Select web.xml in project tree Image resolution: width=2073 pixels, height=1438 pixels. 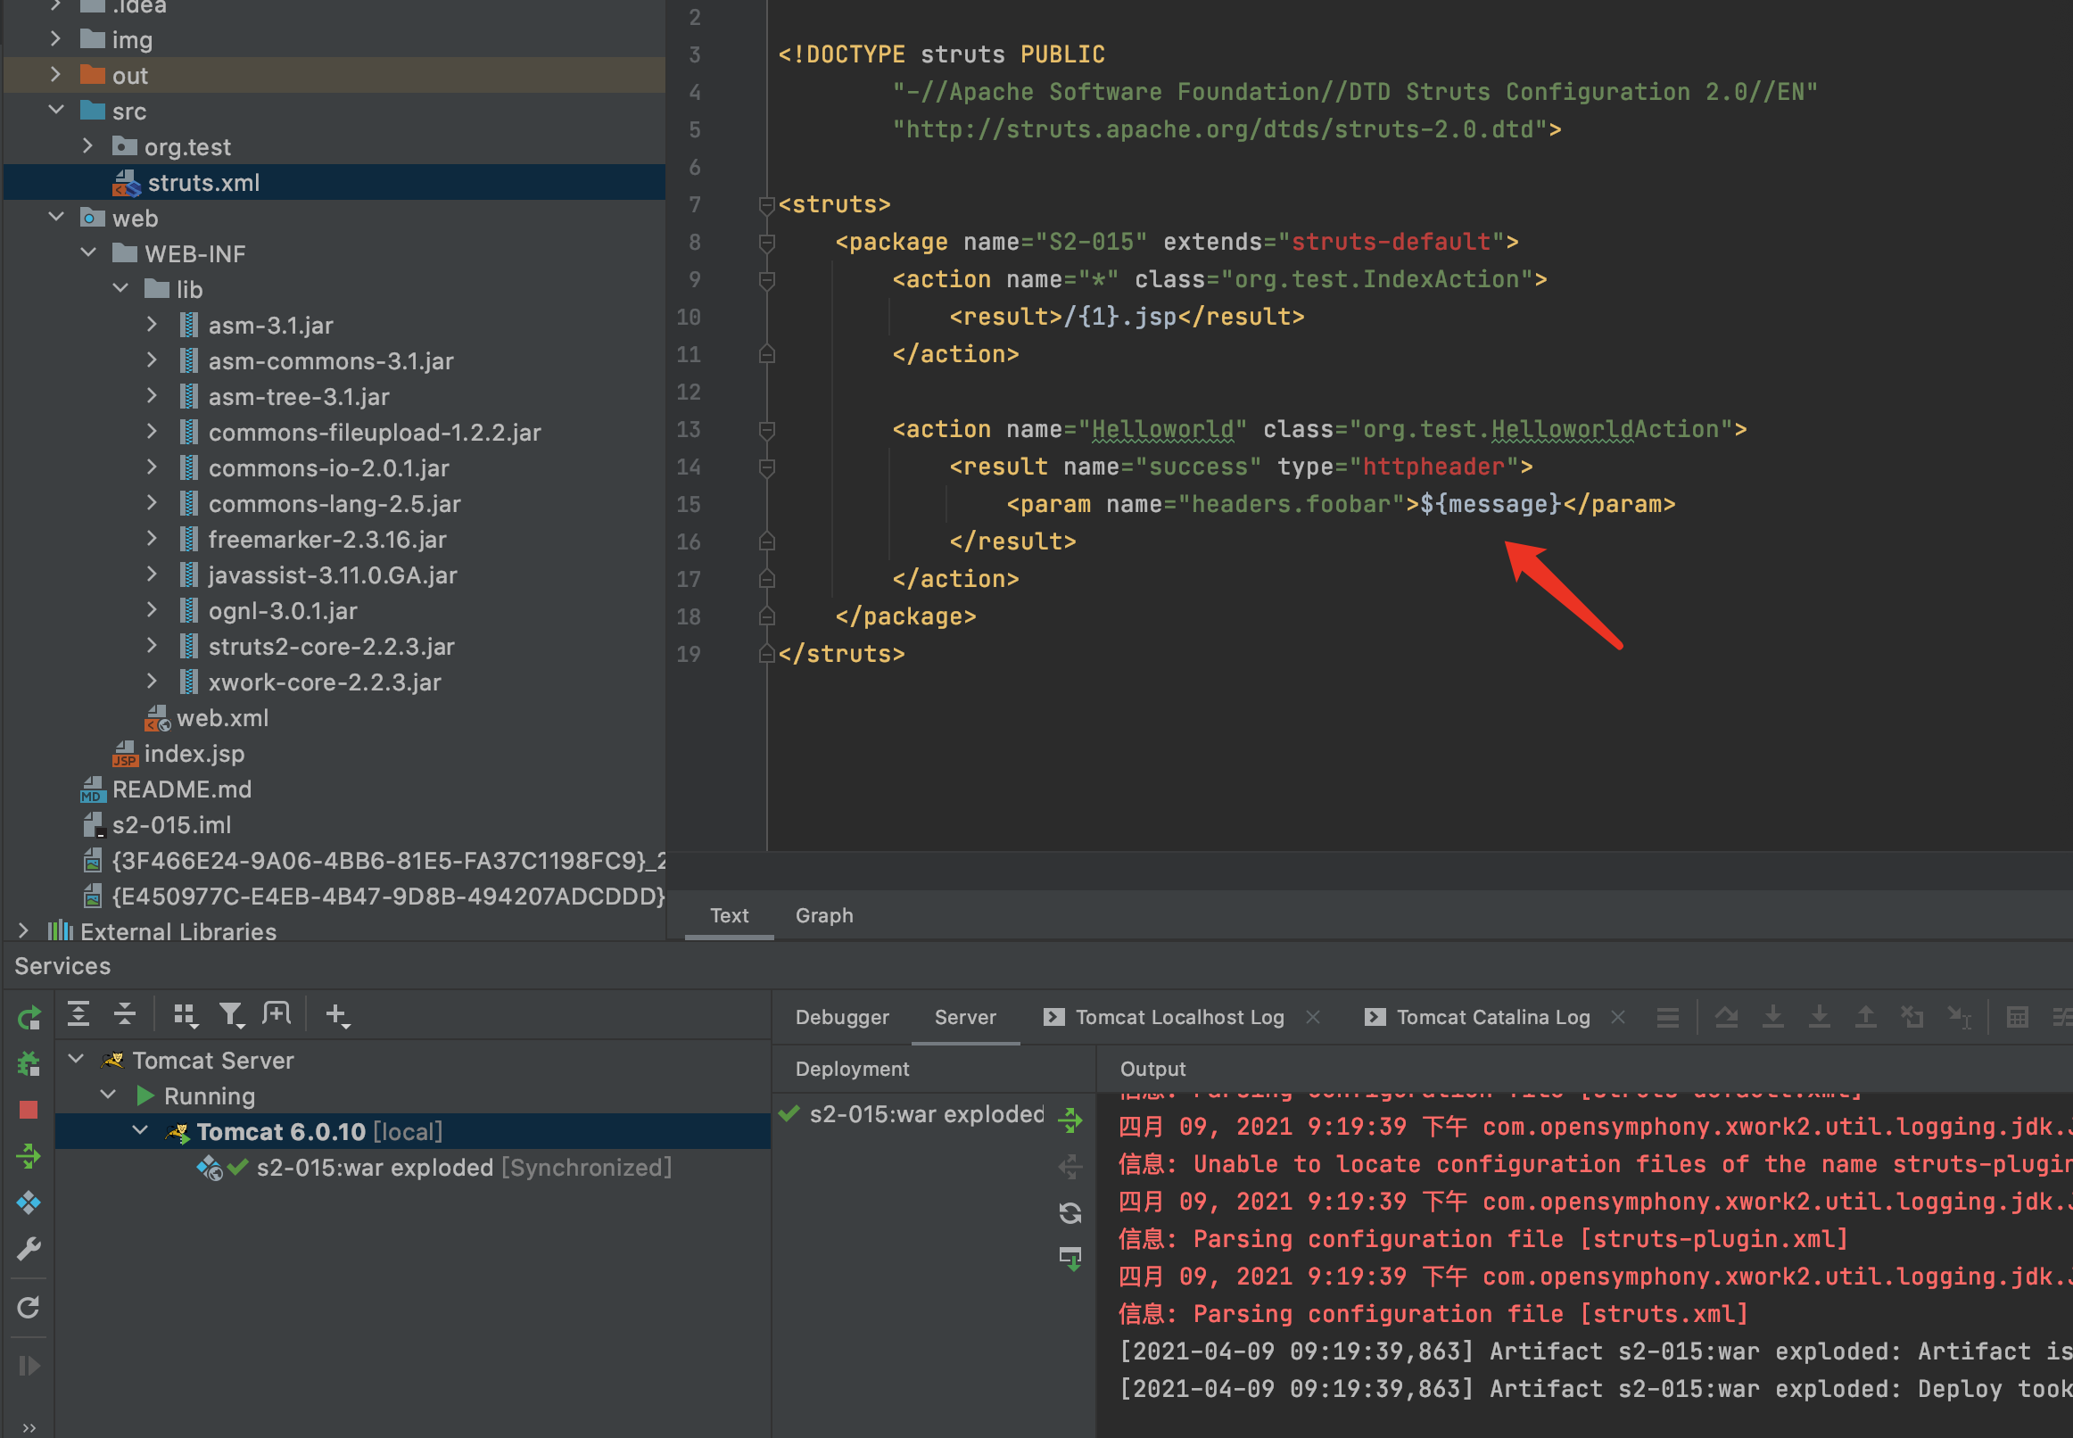pos(222,718)
